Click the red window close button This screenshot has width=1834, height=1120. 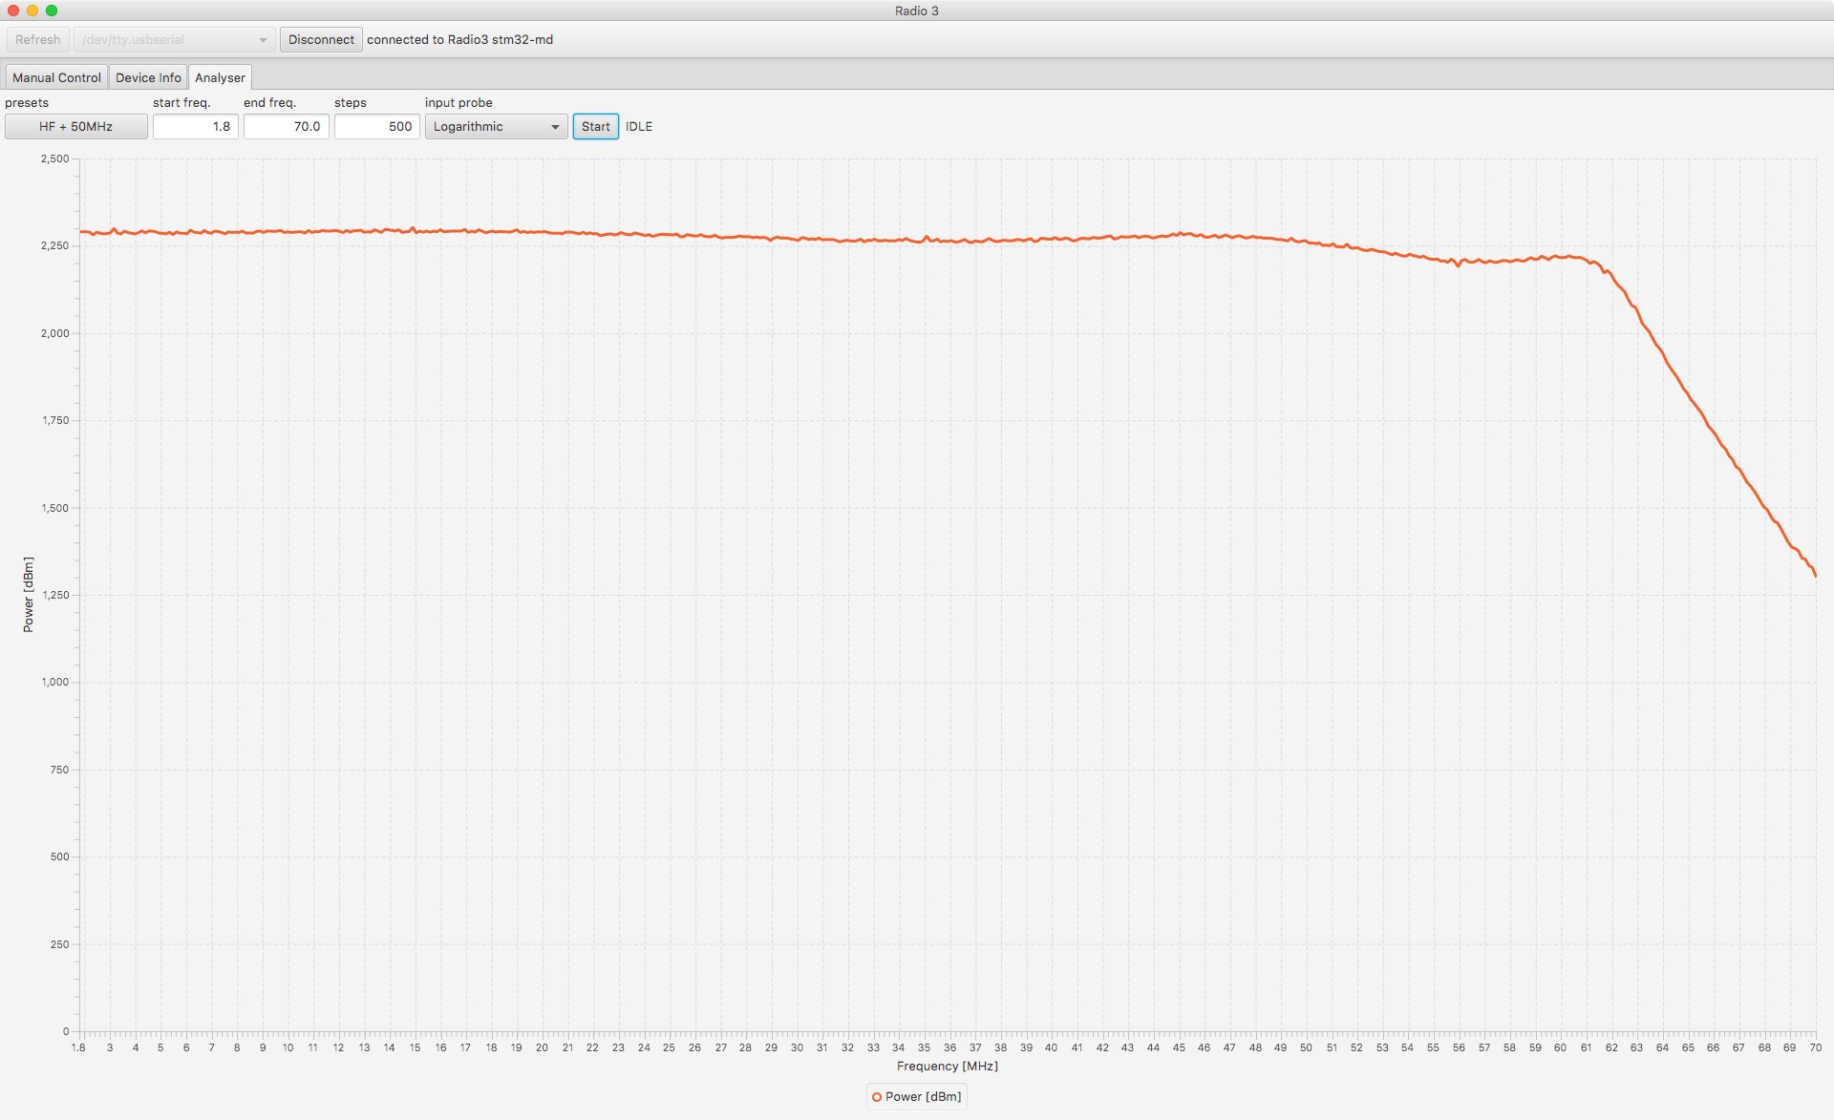[x=13, y=11]
